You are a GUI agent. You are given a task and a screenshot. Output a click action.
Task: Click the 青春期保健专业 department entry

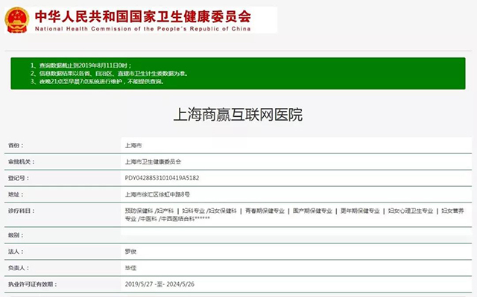265,211
